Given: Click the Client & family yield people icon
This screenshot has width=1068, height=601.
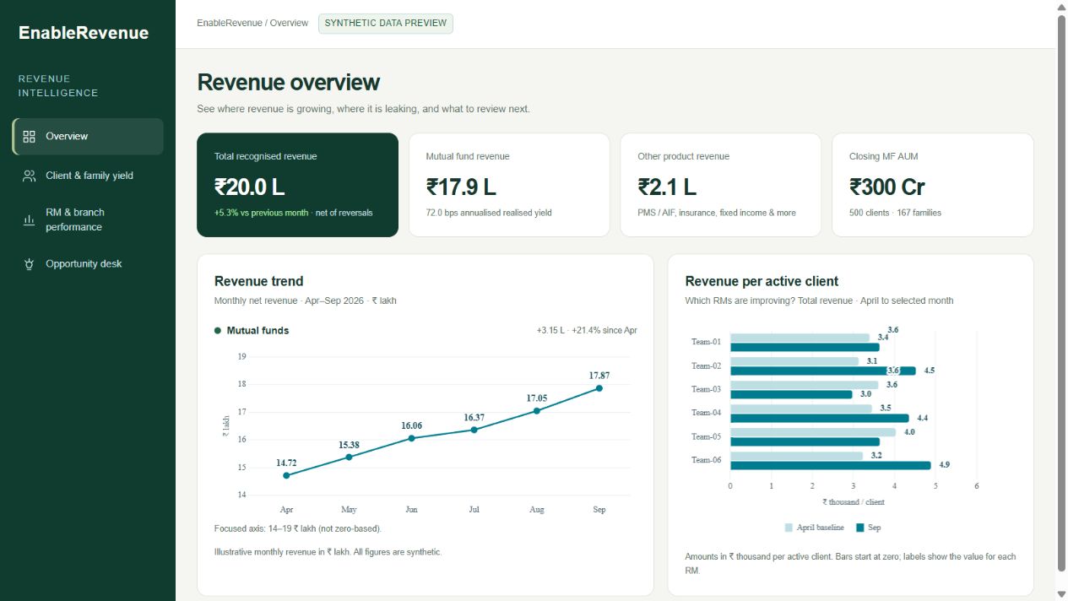Looking at the screenshot, I should pos(30,176).
